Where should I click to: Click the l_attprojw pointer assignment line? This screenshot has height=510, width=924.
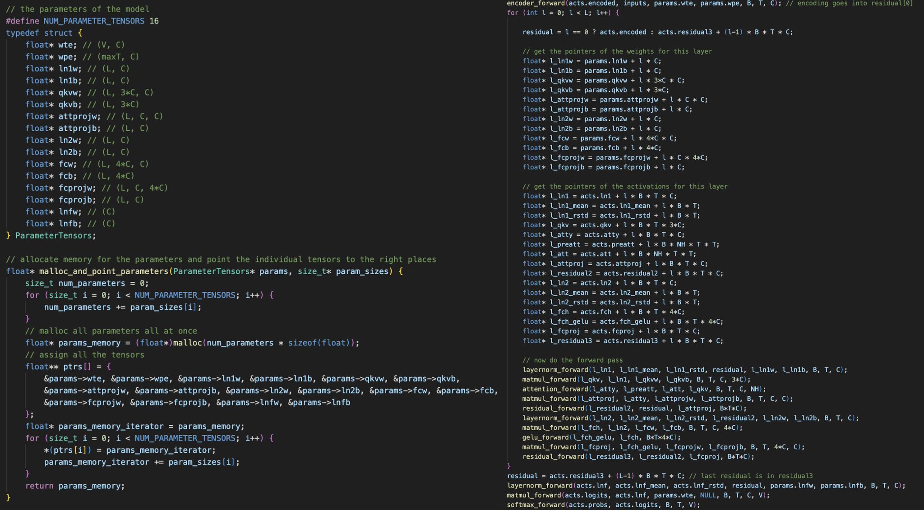(615, 100)
